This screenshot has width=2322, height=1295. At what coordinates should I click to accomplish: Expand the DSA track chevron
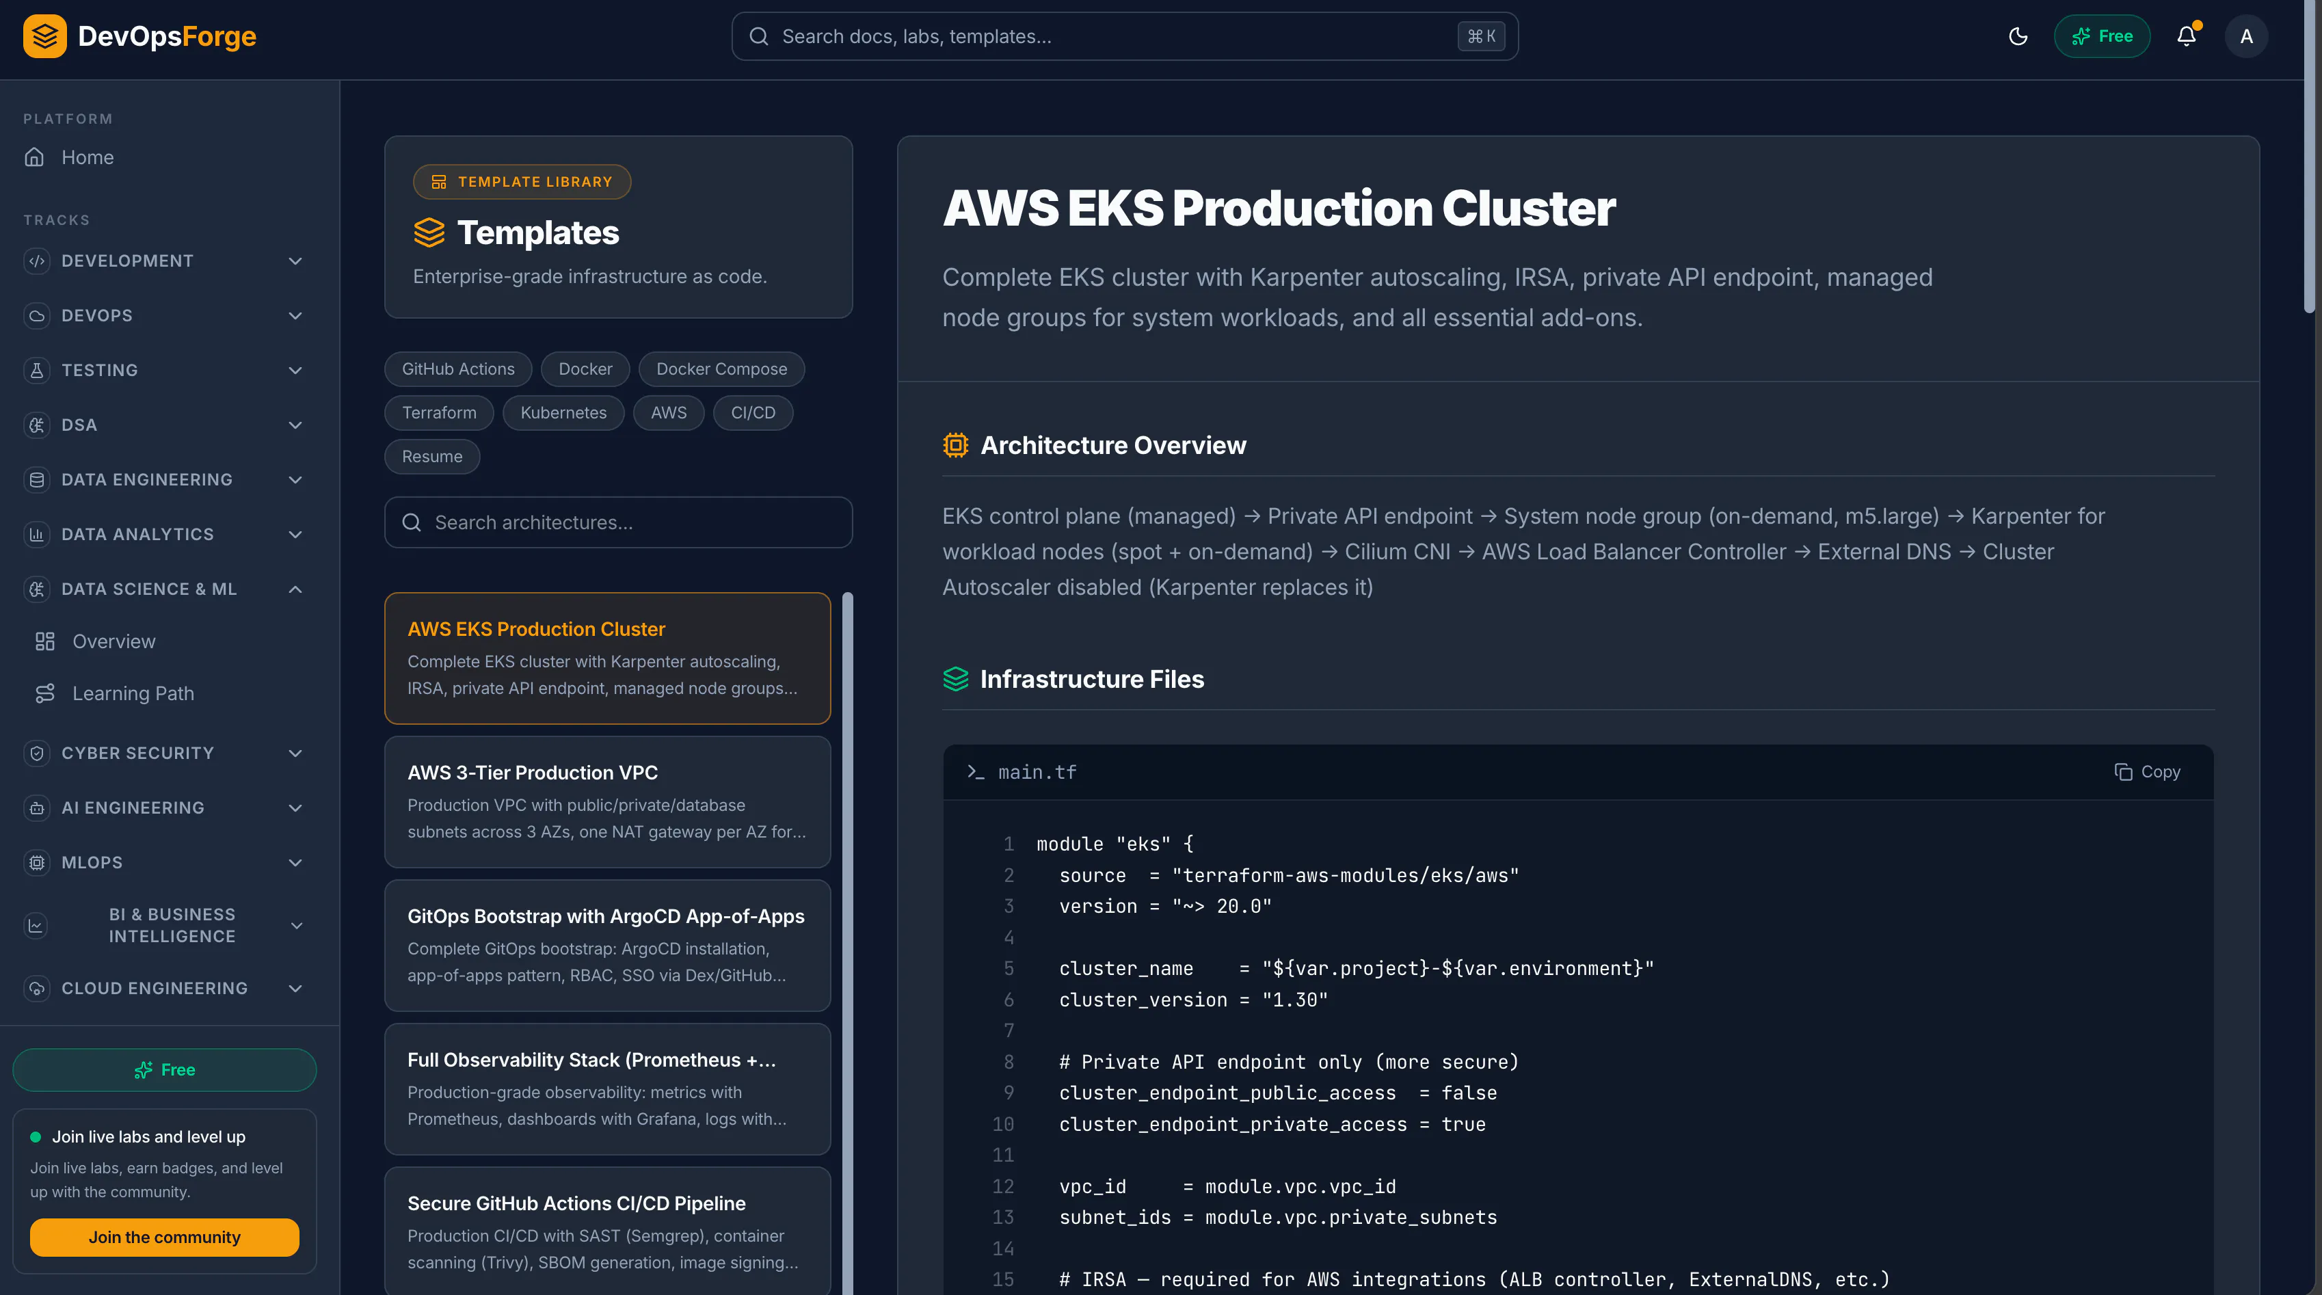click(295, 425)
